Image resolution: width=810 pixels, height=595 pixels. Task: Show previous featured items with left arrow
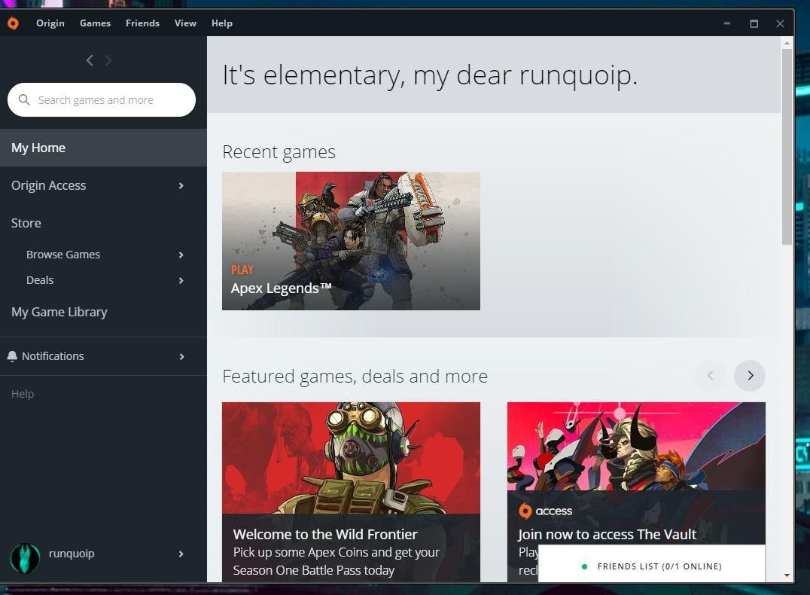[x=711, y=376]
